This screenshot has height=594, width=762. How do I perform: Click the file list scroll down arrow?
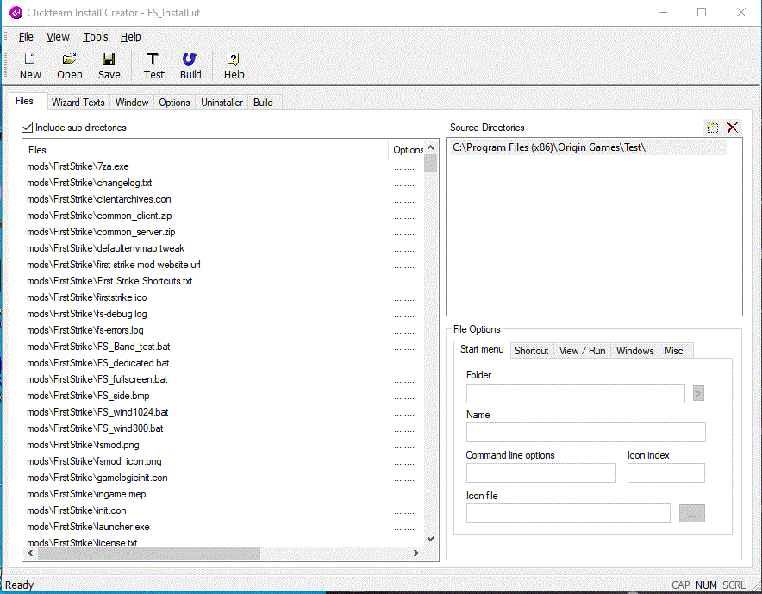tap(431, 539)
